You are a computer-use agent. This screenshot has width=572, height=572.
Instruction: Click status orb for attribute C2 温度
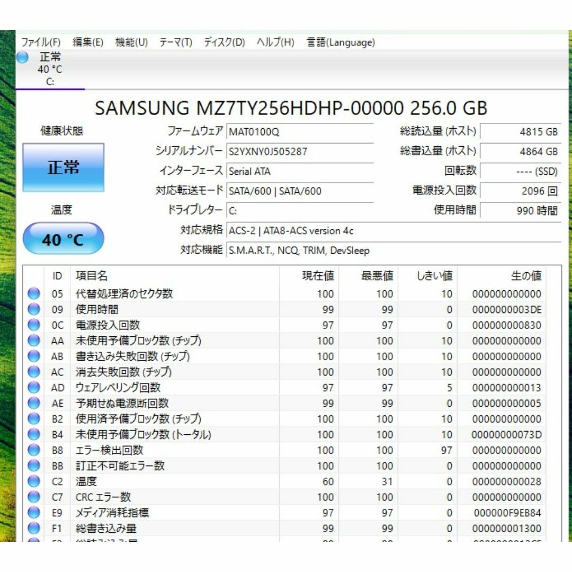coord(34,481)
